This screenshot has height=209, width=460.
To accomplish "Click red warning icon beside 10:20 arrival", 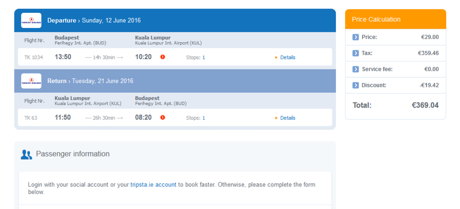I will 162,57.
